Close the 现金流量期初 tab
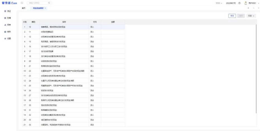 click(45, 8)
